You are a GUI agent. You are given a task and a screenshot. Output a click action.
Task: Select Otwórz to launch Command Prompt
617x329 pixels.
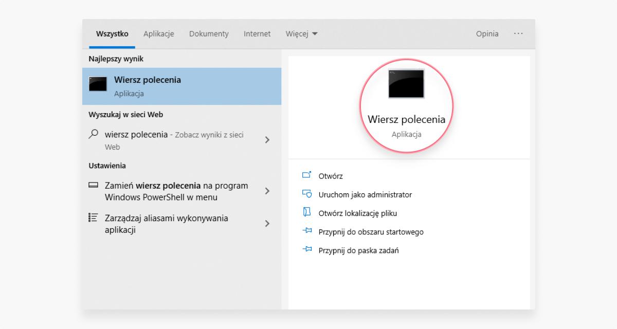click(331, 176)
